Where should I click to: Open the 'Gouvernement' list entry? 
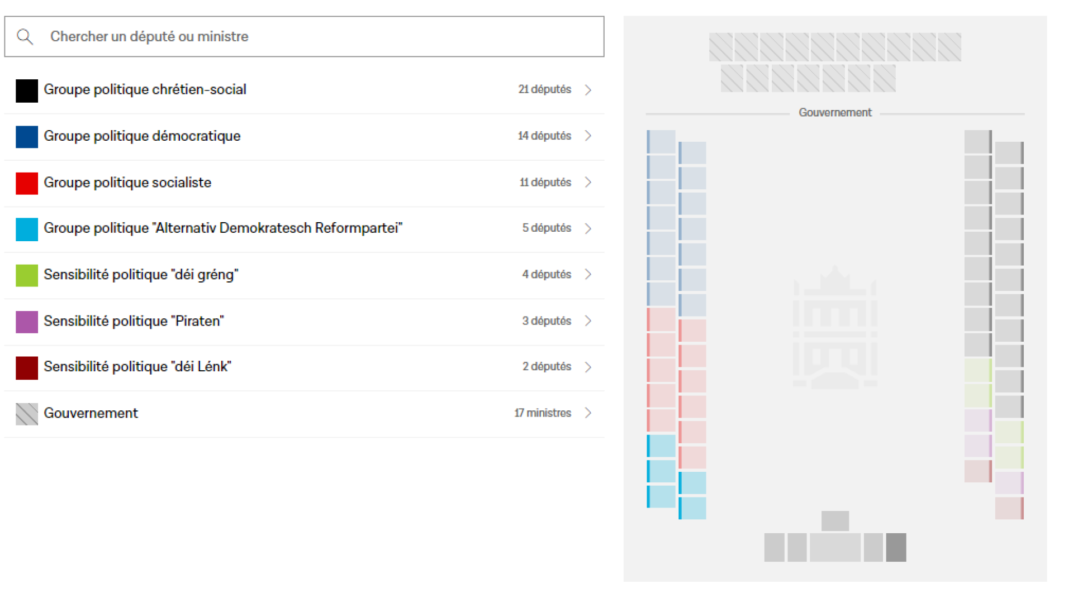click(x=304, y=414)
